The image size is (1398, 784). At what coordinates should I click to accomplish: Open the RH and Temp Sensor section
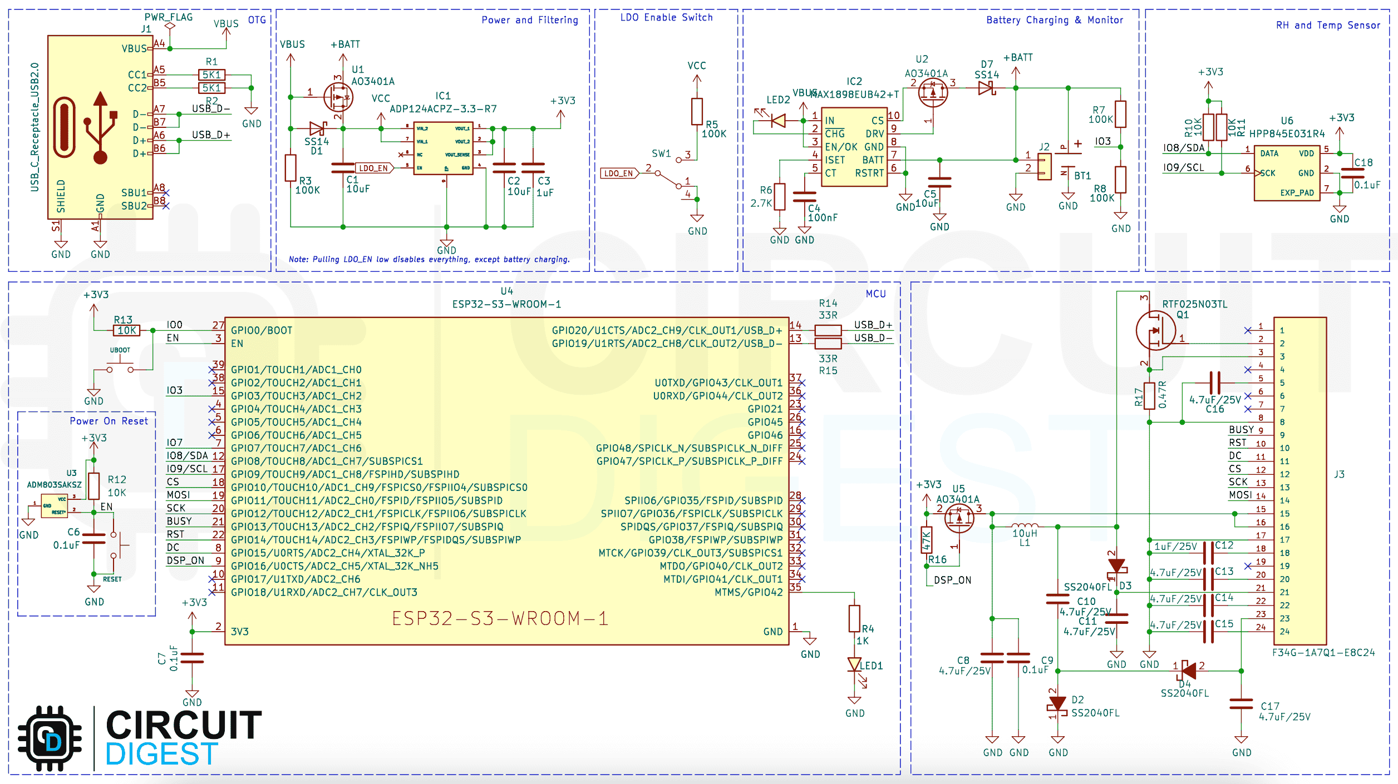click(1328, 25)
